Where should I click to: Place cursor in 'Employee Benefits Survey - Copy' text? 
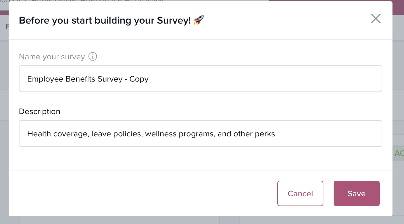pyautogui.click(x=88, y=79)
